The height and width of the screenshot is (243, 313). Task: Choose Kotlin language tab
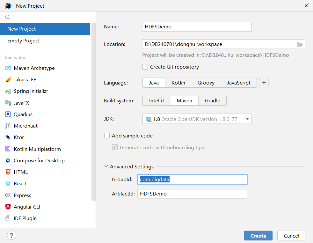click(x=178, y=83)
